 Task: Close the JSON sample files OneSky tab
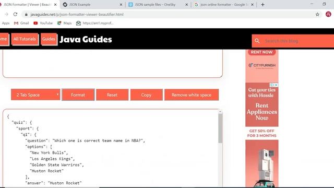click(186, 5)
